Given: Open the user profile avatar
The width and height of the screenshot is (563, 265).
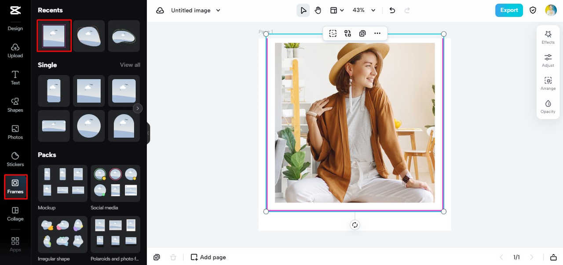Looking at the screenshot, I should 551,10.
